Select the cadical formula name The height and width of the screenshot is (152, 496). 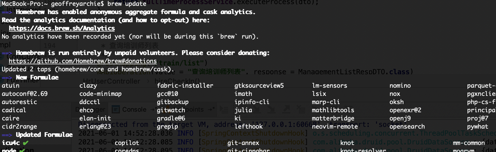point(14,110)
